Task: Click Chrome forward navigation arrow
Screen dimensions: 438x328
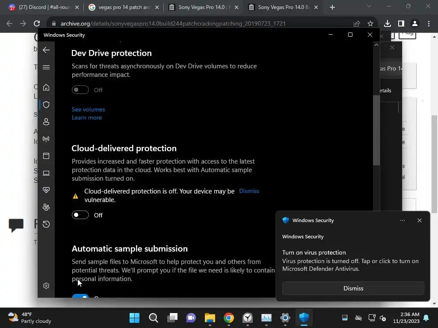Action: [23, 24]
